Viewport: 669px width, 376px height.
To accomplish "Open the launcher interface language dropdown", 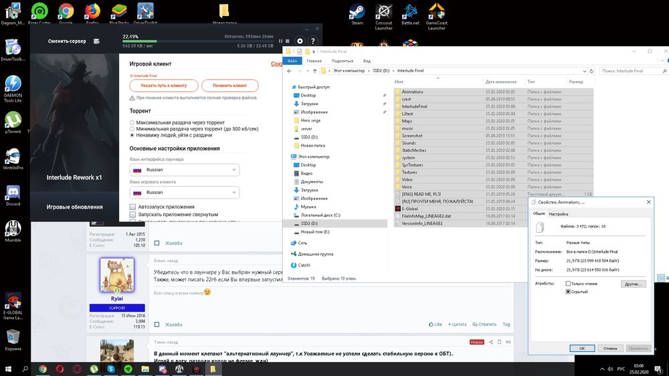I will point(184,170).
